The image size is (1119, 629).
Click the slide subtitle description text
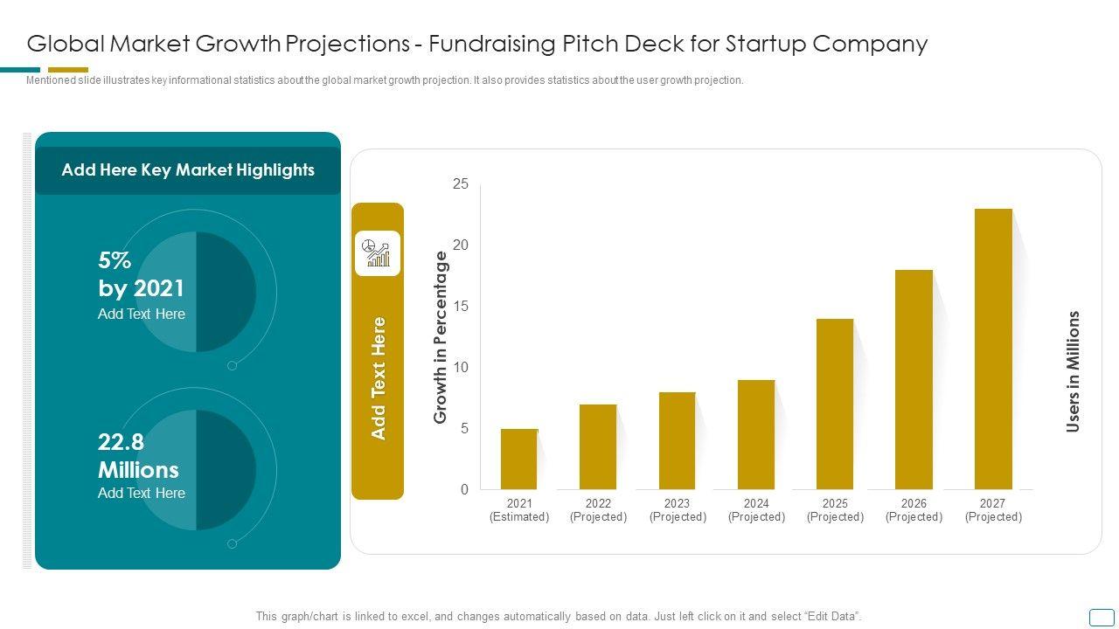[x=385, y=80]
